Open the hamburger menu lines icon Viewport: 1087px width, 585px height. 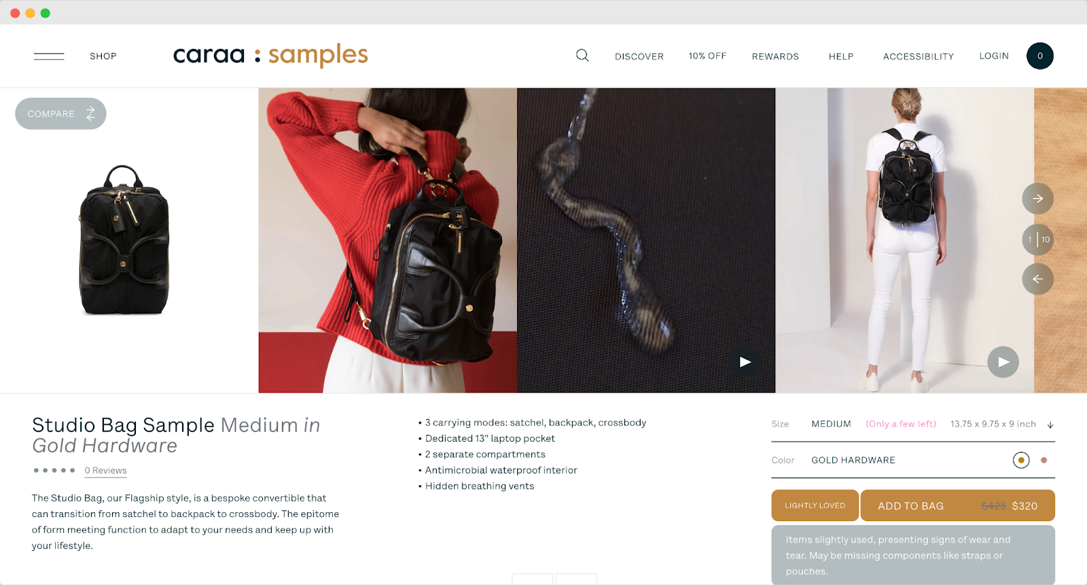coord(49,56)
